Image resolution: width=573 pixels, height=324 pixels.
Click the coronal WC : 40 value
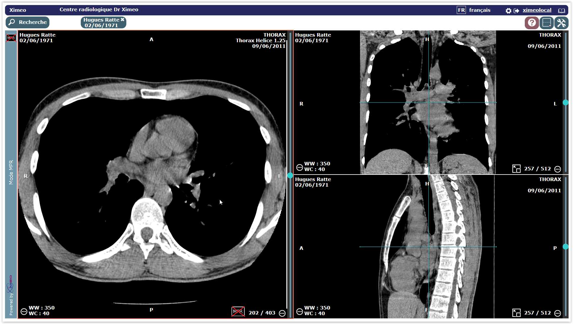click(x=314, y=169)
